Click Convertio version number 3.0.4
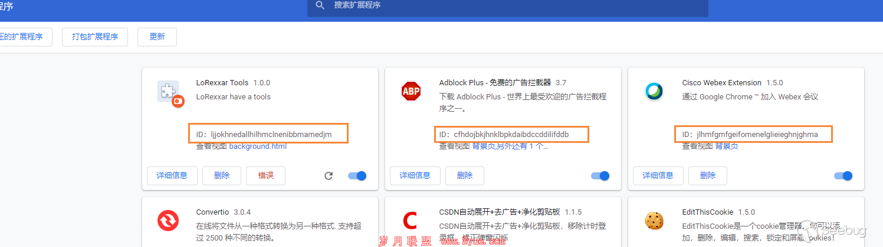Viewport: 883px width, 247px height. (243, 212)
